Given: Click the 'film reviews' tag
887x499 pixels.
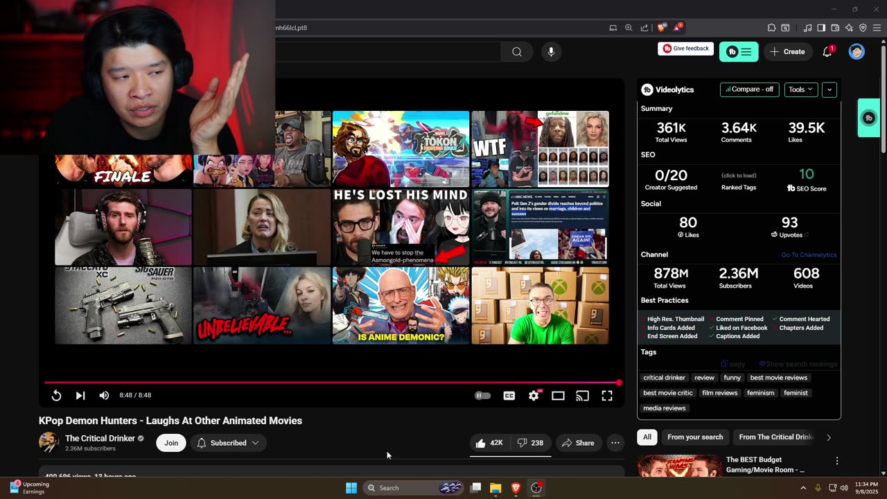Looking at the screenshot, I should point(720,393).
